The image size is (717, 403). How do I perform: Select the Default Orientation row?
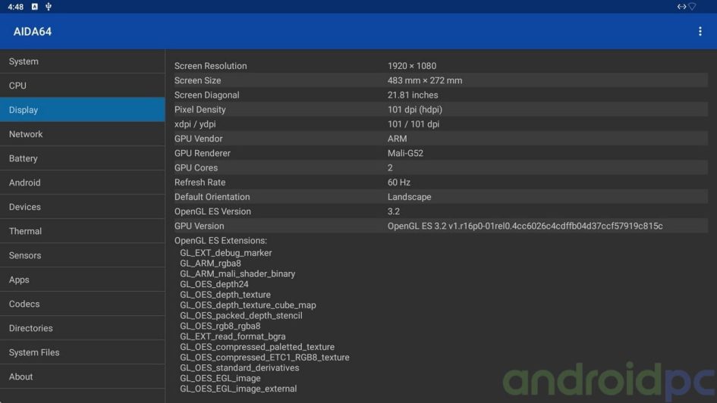tap(441, 197)
